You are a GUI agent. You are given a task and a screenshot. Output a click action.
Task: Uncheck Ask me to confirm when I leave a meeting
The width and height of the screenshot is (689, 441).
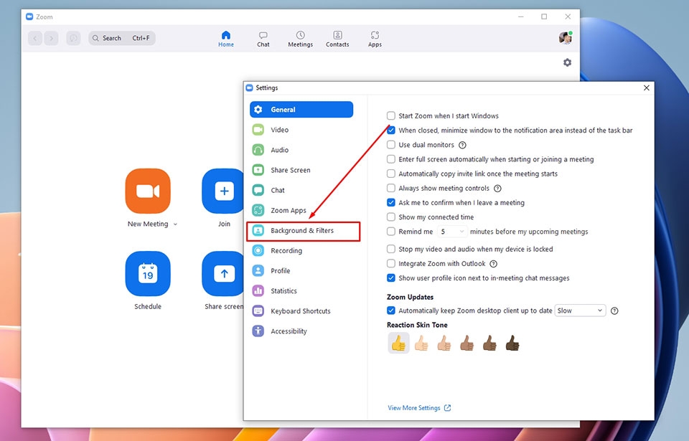tap(390, 202)
